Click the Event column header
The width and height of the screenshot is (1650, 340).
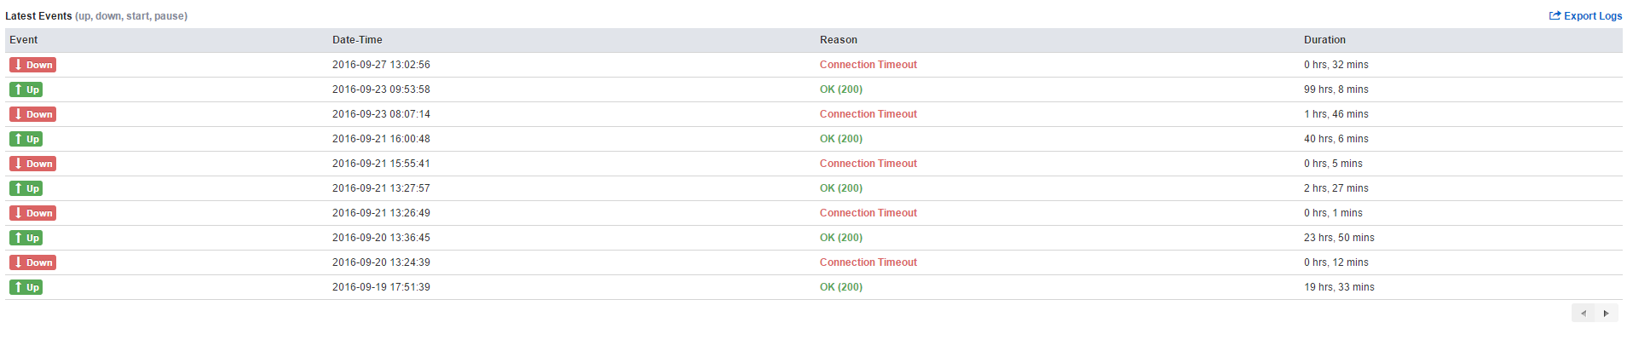pos(24,40)
